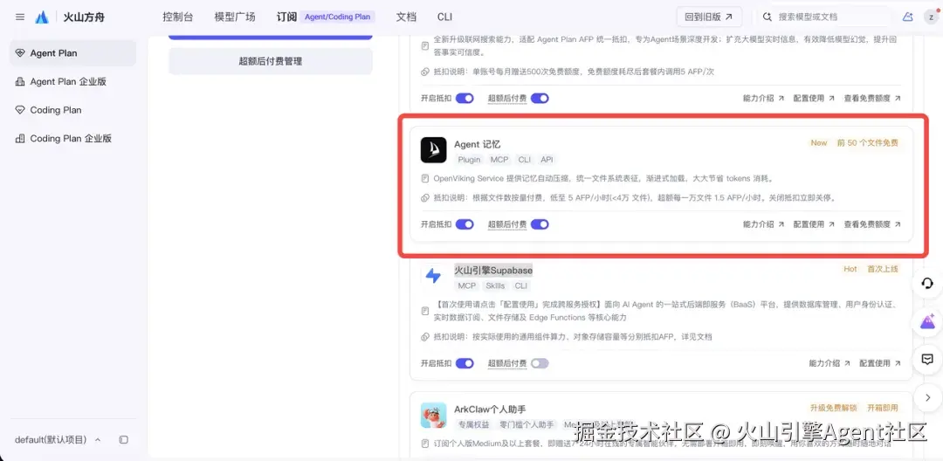Image resolution: width=943 pixels, height=461 pixels.
Task: Open default(默认项目) project dropdown
Action: [58, 440]
